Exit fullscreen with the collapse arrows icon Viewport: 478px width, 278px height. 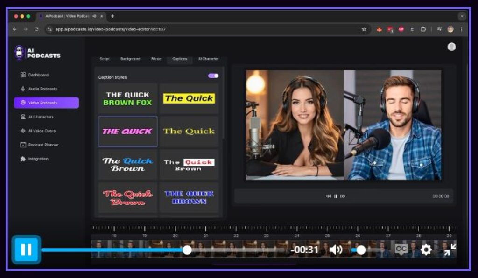450,250
